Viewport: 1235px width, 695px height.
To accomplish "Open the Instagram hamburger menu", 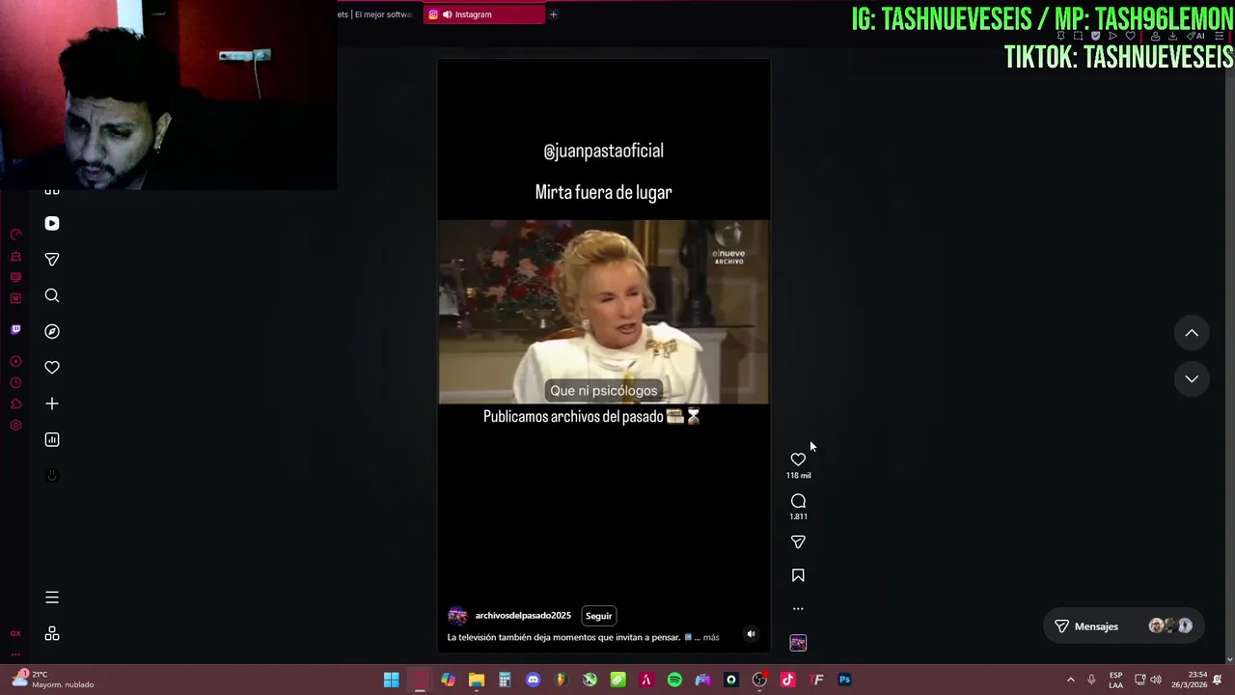I will point(52,598).
